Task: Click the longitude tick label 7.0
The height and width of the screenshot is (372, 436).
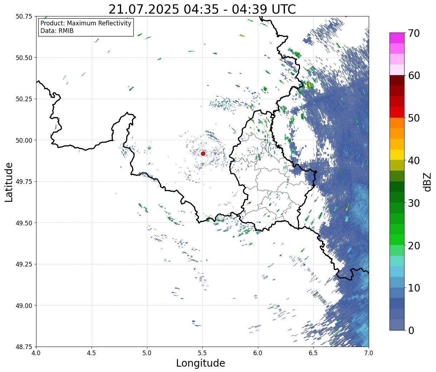Action: coord(369,353)
